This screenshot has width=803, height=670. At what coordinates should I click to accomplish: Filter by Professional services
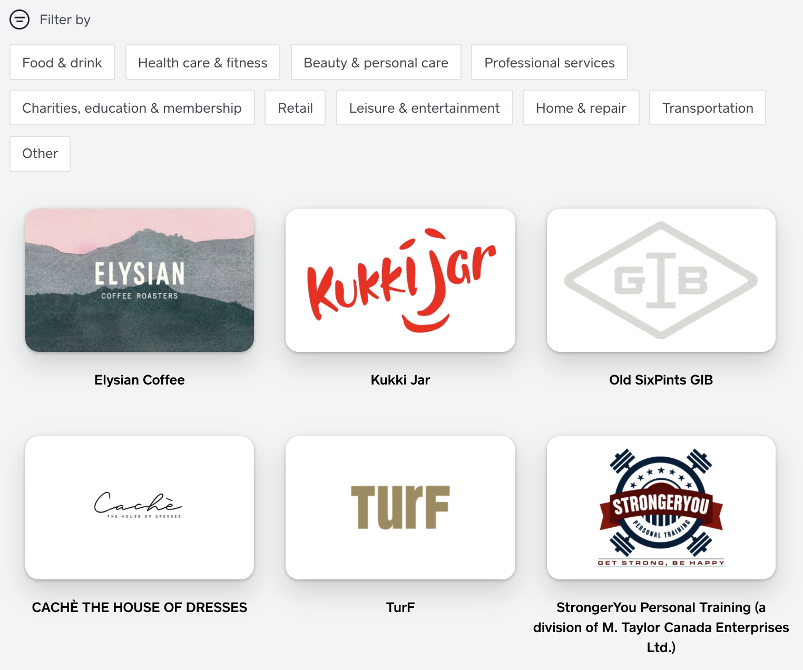pyautogui.click(x=550, y=62)
